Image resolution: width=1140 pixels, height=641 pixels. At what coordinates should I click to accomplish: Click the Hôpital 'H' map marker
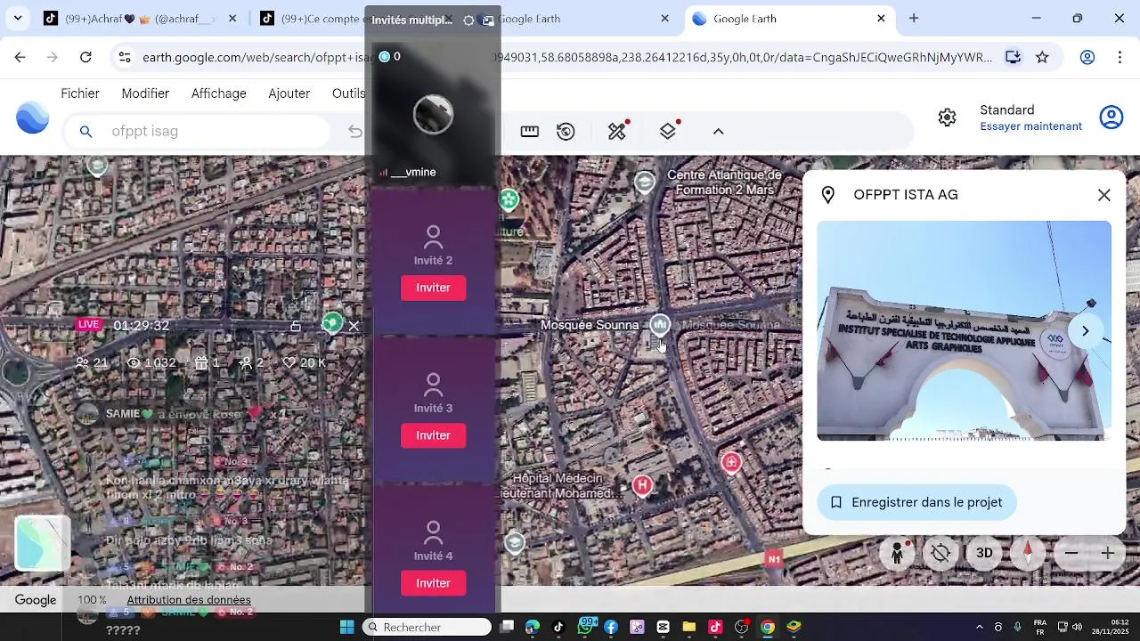point(642,484)
